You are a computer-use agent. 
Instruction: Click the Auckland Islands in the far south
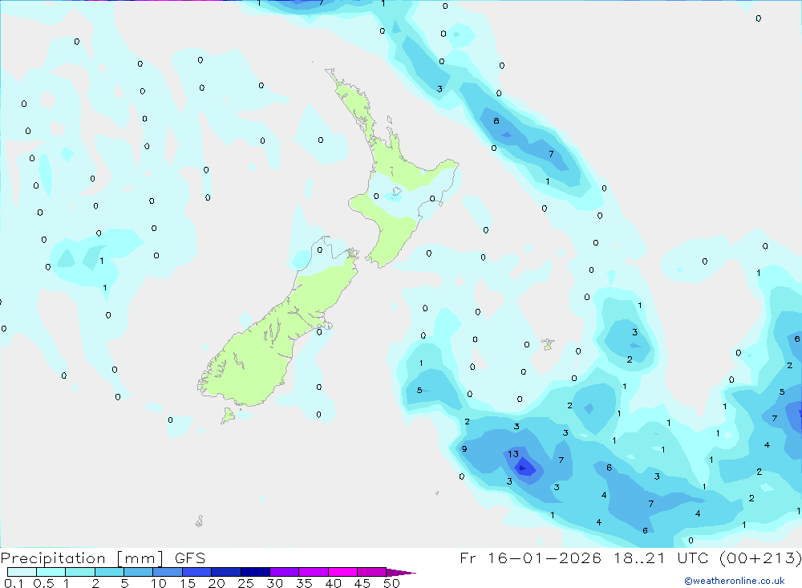coord(200,521)
